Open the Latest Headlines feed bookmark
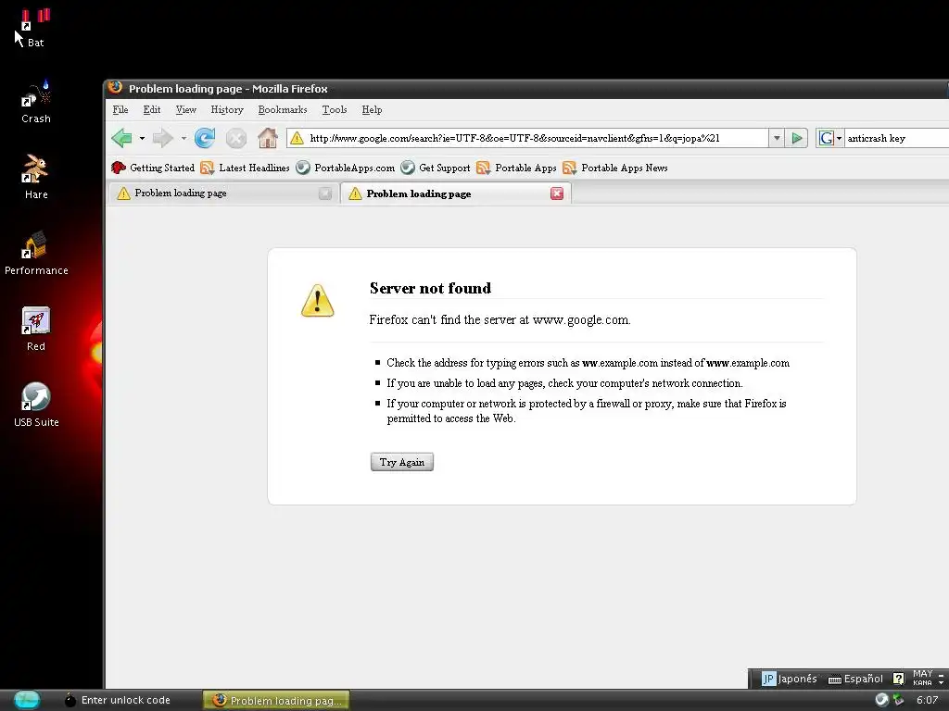 (245, 168)
